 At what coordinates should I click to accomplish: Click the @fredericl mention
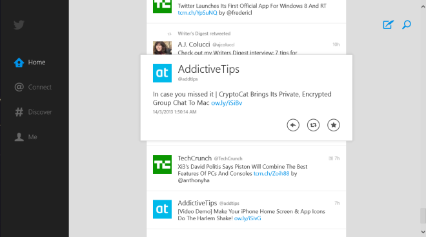[239, 13]
